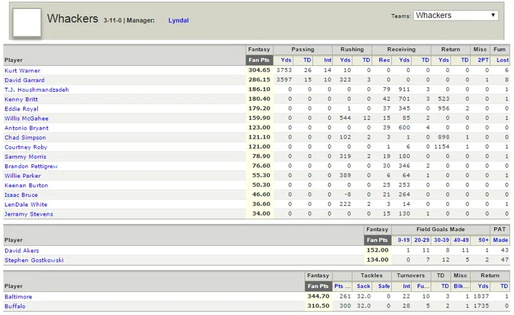The height and width of the screenshot is (315, 514).
Task: Sort defense by Return Yds column
Action: (483, 286)
